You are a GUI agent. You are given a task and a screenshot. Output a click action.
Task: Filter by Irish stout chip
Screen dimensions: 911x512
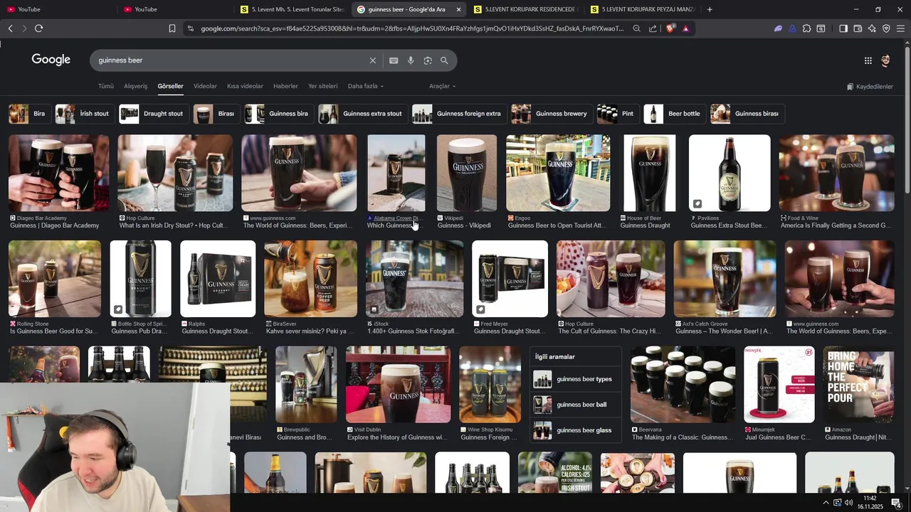(x=85, y=114)
